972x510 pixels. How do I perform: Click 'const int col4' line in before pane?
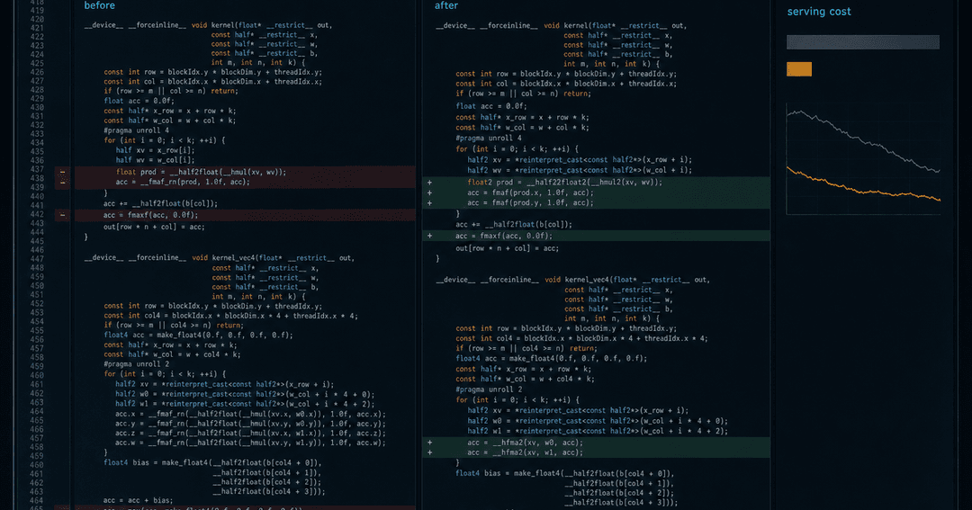point(230,316)
